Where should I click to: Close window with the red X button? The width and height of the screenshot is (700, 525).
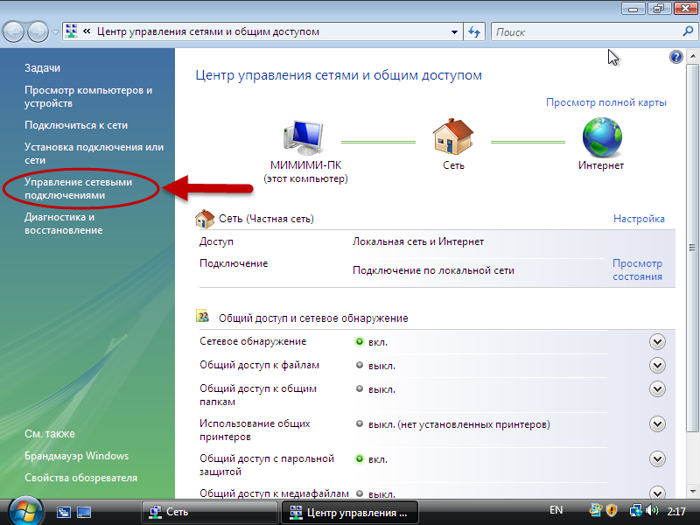click(685, 8)
